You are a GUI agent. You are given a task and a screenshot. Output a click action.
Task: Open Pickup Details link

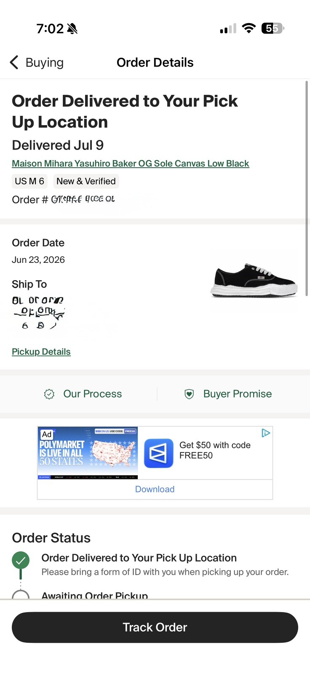(41, 352)
